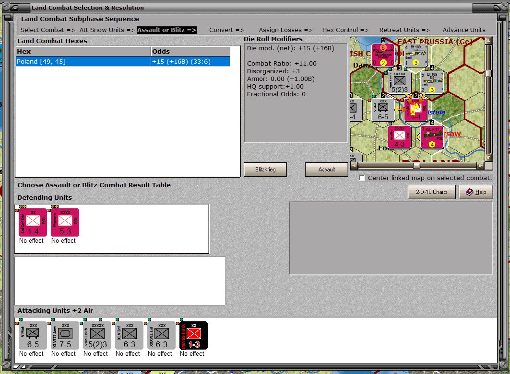Select the XLVIII Arm 7-5 attacking unit
510x374 pixels.
coord(65,335)
